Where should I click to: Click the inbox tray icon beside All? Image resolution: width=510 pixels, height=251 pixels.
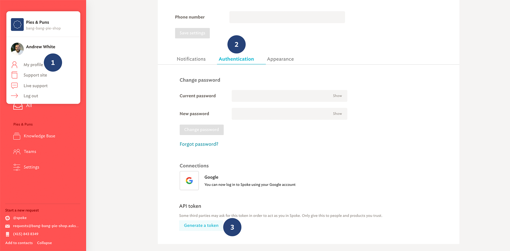[18, 106]
